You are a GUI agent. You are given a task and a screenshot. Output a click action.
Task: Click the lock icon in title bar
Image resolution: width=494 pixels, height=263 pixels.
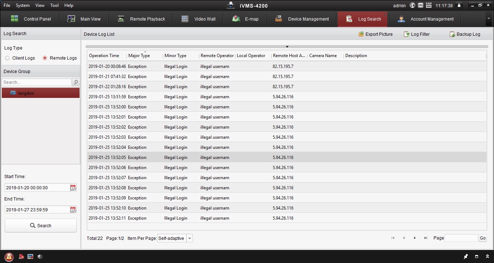[x=459, y=5]
